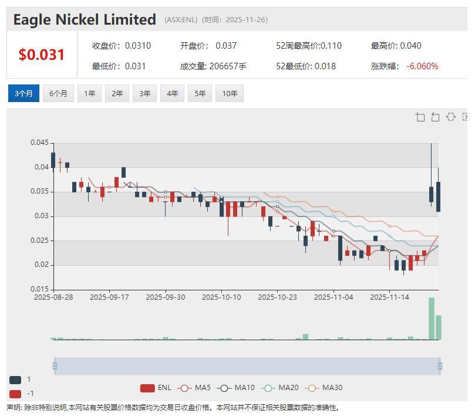
Task: Select the 1年 range tab
Action: pos(89,93)
